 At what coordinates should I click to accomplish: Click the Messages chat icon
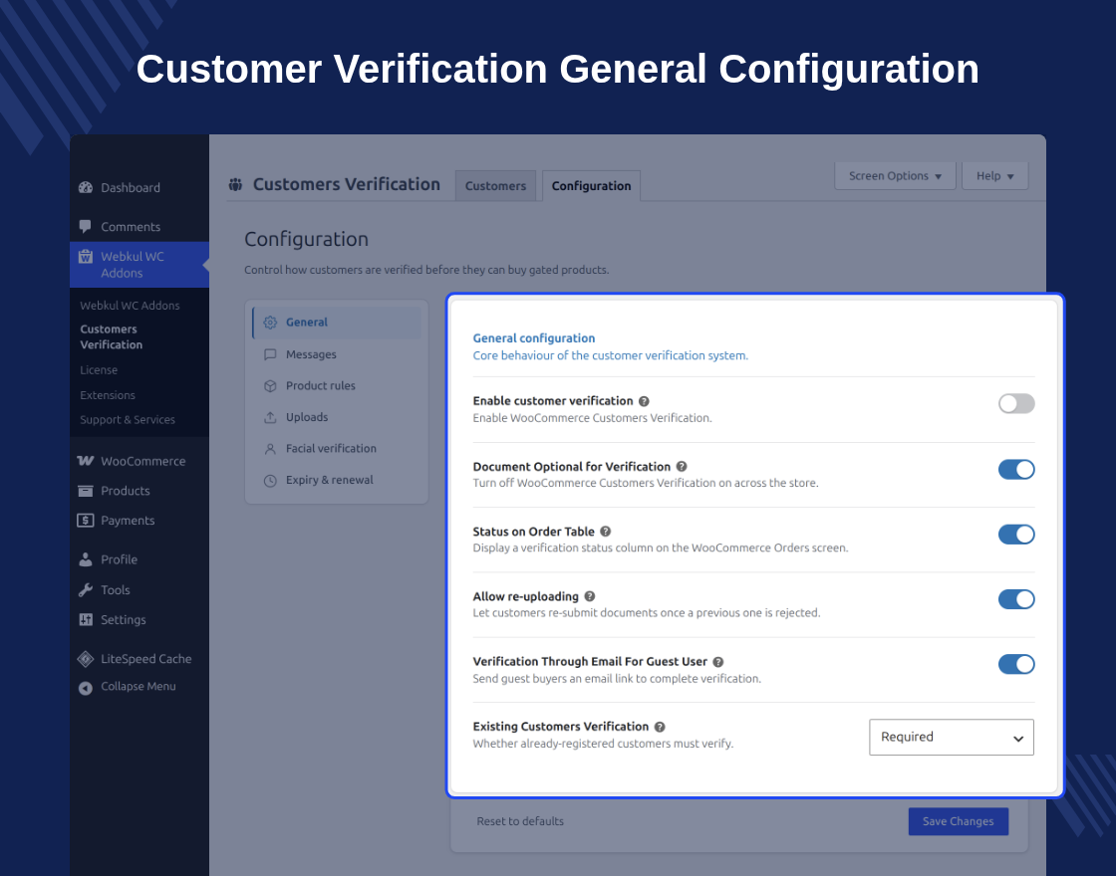270,354
